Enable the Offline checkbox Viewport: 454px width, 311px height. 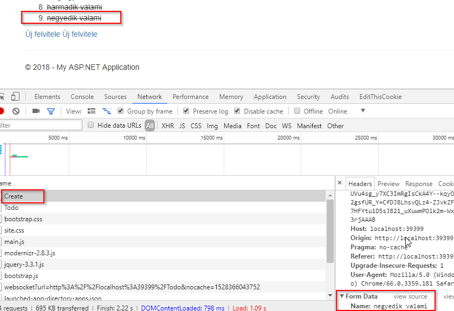coord(297,111)
